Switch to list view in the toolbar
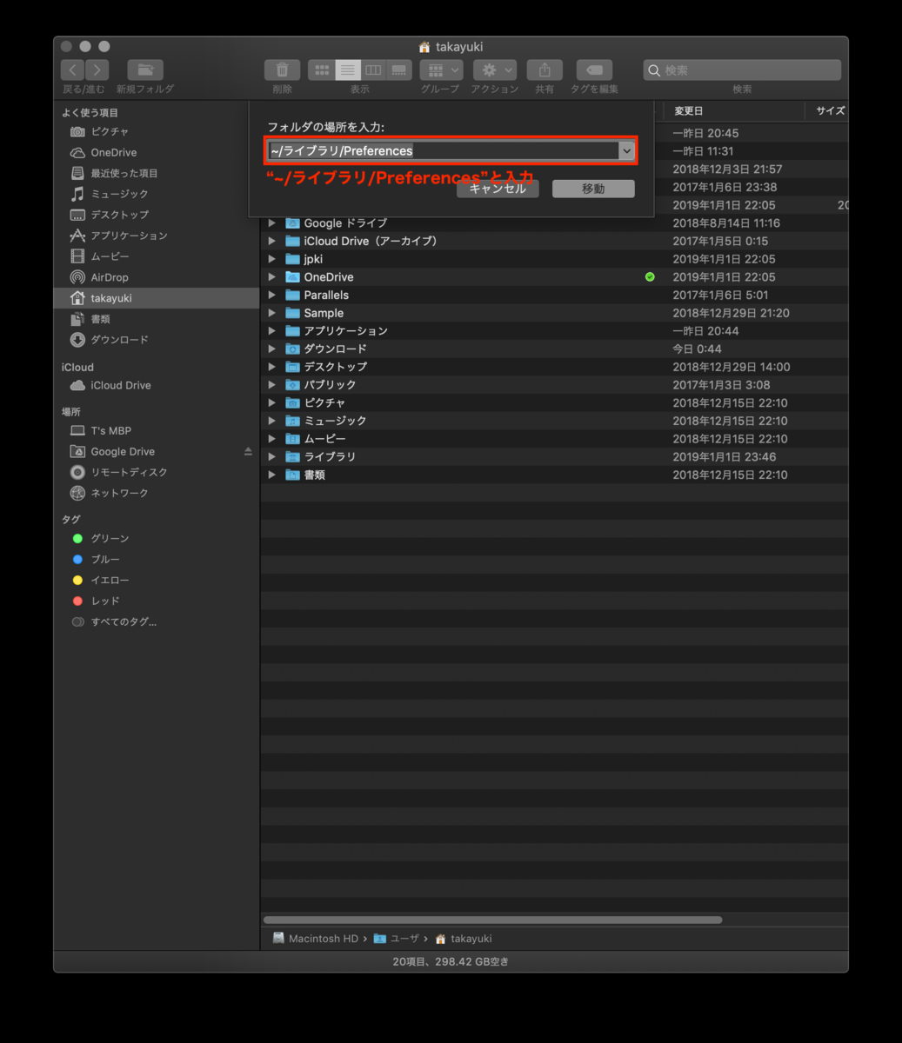 point(348,70)
